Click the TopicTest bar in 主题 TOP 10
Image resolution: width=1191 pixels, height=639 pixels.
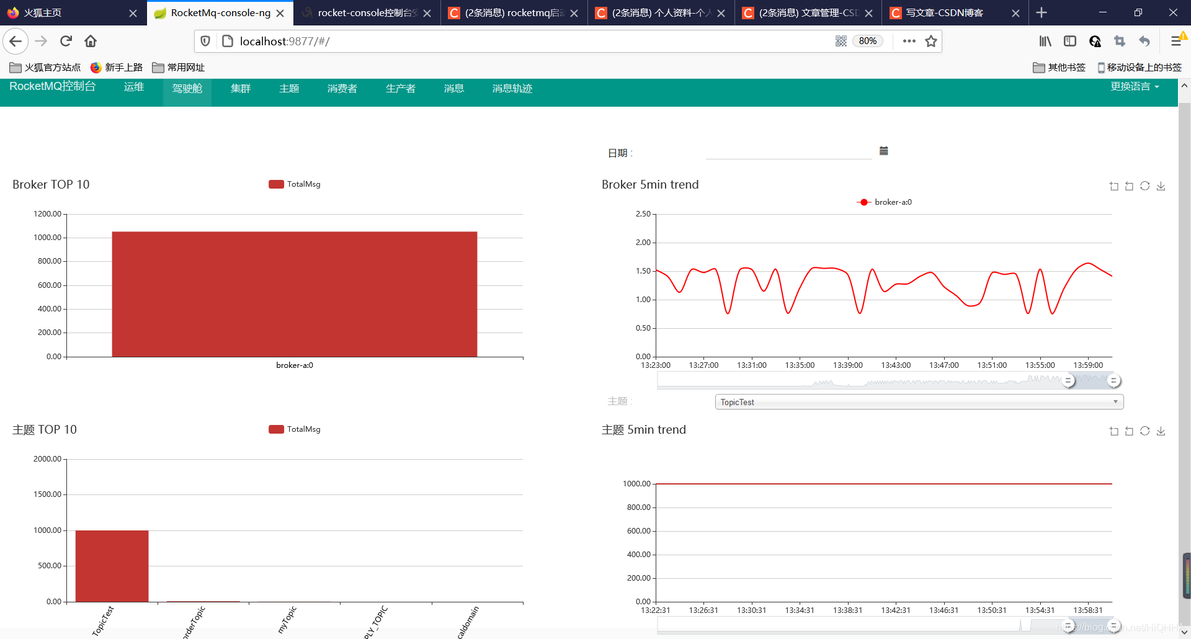(112, 566)
